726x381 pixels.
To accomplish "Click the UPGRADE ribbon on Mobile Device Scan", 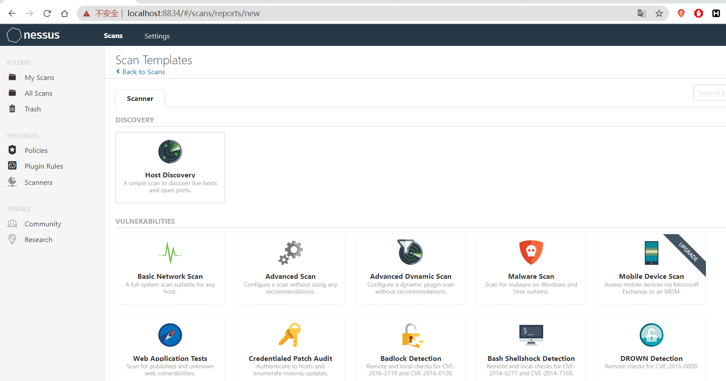I will 688,252.
